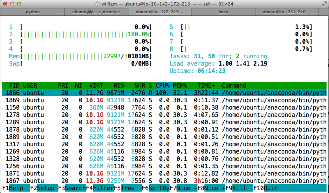Switch to the bash tab
The width and height of the screenshot is (329, 193).
[x=223, y=12]
